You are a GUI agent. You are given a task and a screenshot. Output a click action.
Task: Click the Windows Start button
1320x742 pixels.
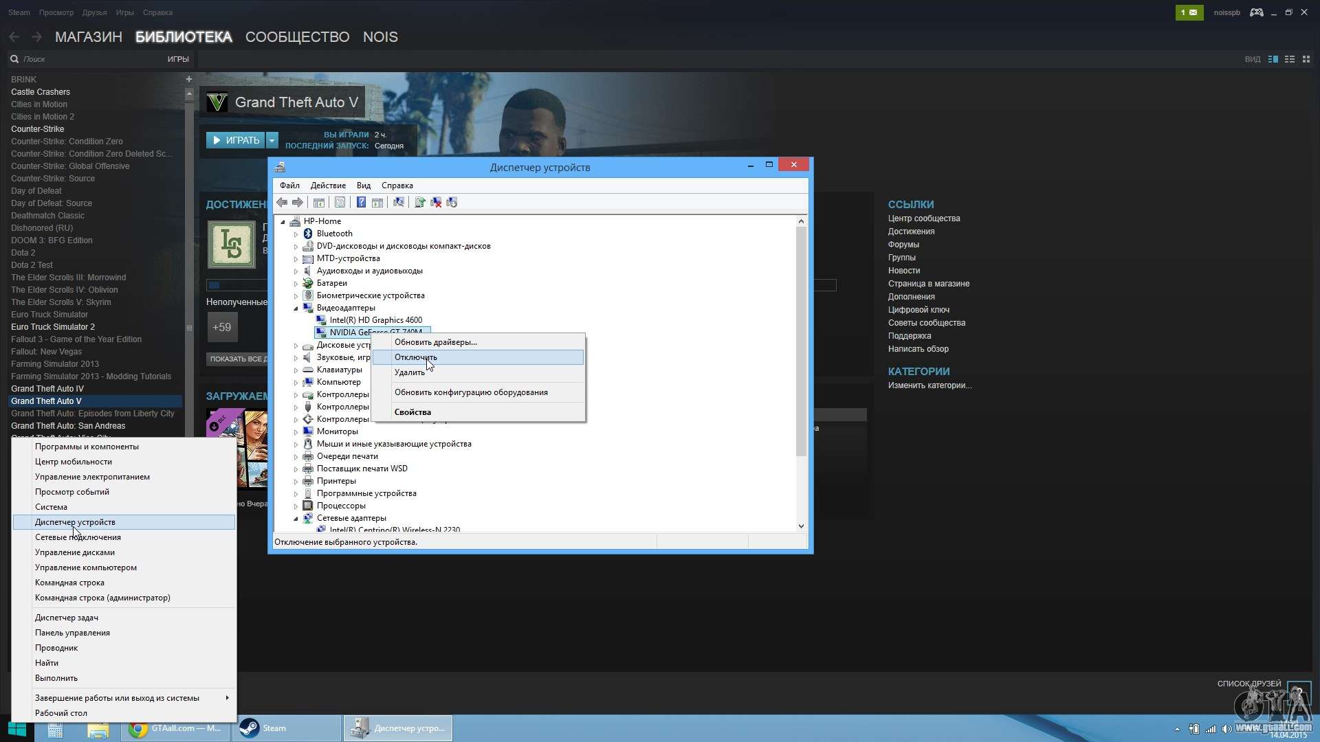click(16, 729)
